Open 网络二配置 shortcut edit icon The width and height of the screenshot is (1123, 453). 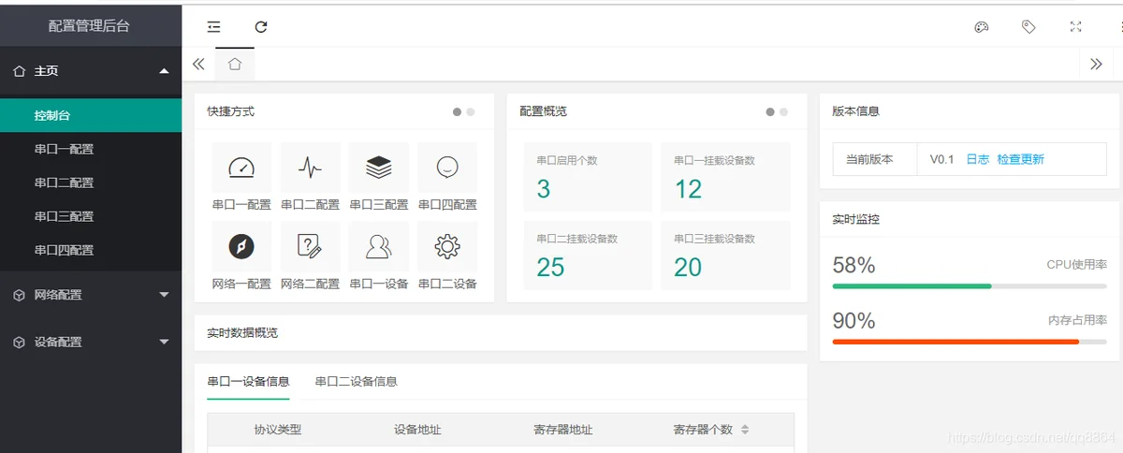pos(310,246)
